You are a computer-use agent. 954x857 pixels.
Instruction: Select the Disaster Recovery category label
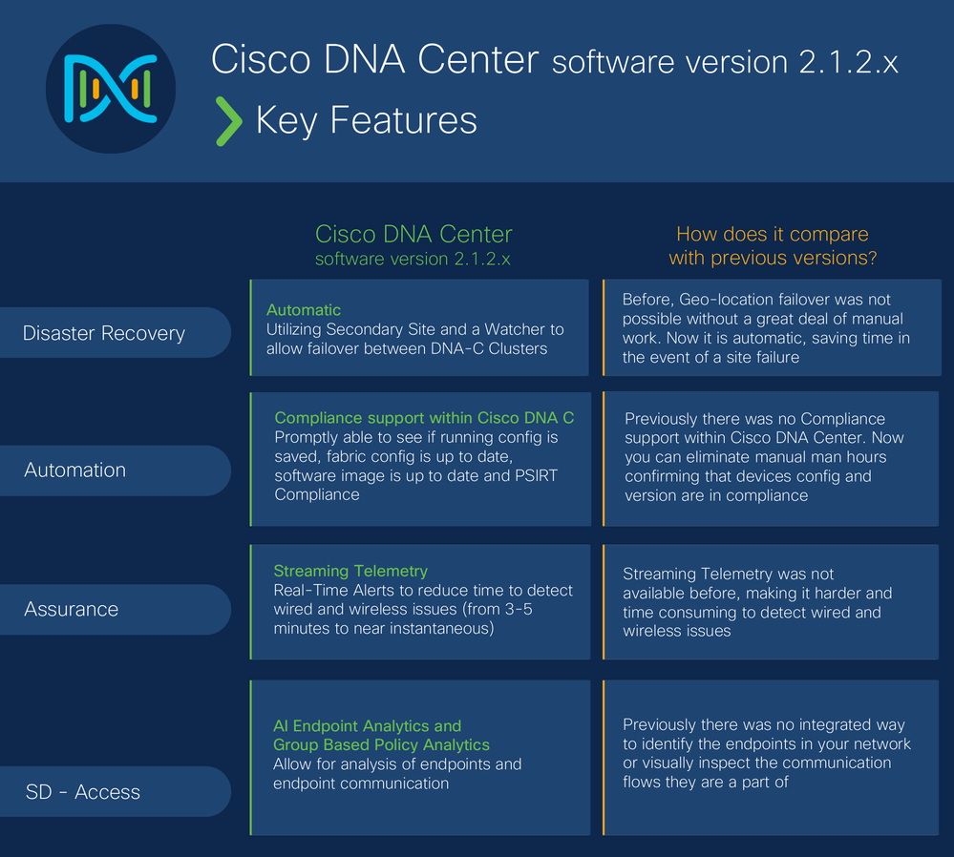tap(104, 333)
